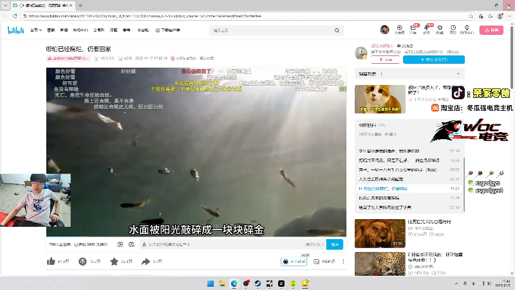Click the Windows Start button
Image resolution: width=515 pixels, height=290 pixels.
click(211, 284)
